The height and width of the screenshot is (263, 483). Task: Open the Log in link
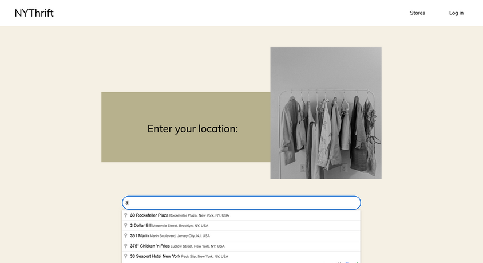tap(456, 13)
